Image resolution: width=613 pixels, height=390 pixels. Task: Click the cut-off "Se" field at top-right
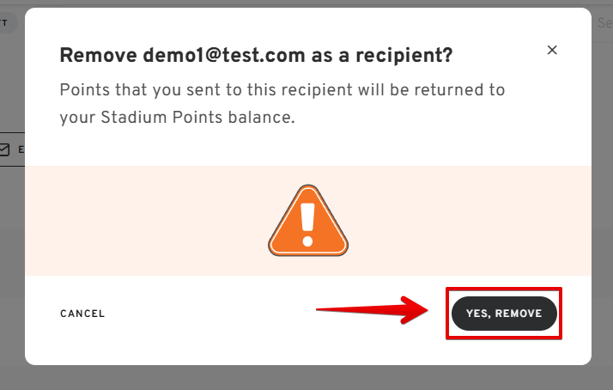tap(604, 22)
